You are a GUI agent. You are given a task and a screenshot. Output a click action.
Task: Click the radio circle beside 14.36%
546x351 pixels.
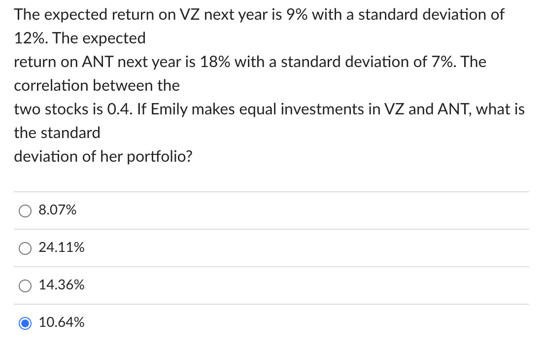pos(25,285)
